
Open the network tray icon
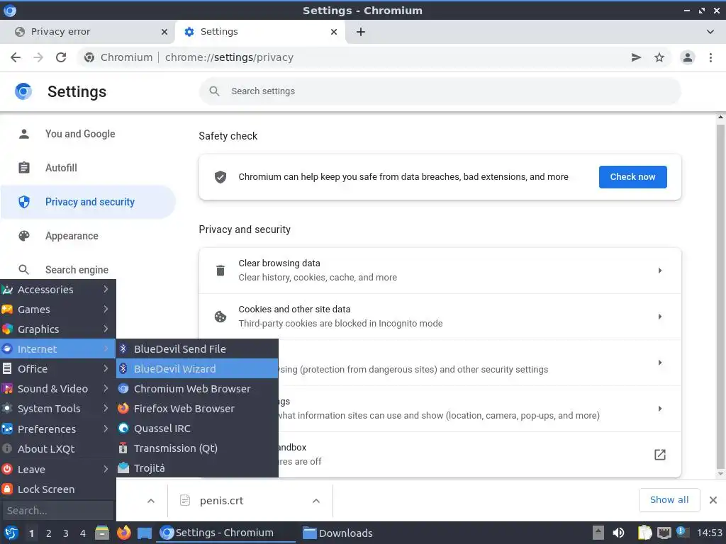click(x=664, y=533)
